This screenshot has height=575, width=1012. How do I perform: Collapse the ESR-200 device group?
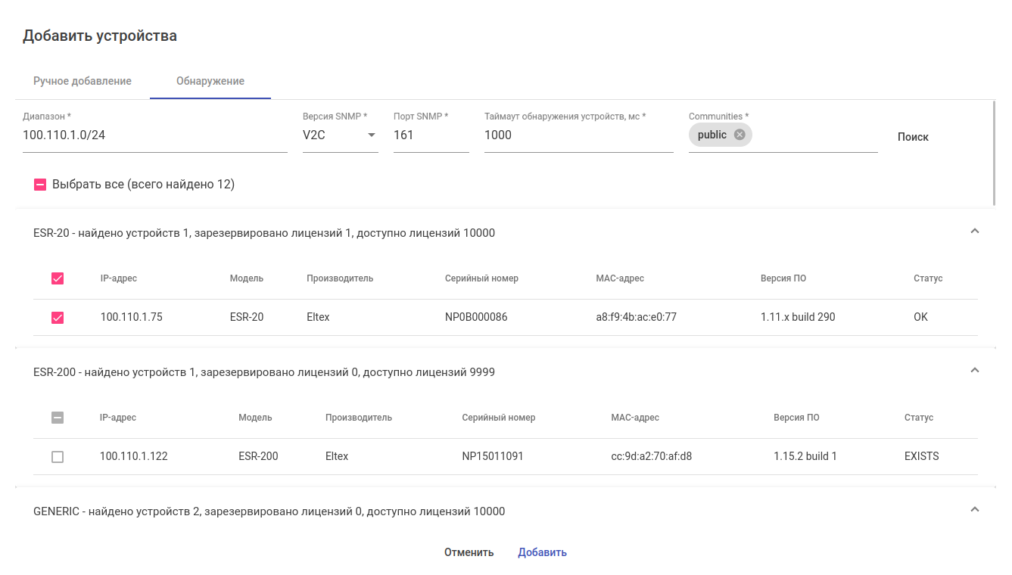pos(975,371)
